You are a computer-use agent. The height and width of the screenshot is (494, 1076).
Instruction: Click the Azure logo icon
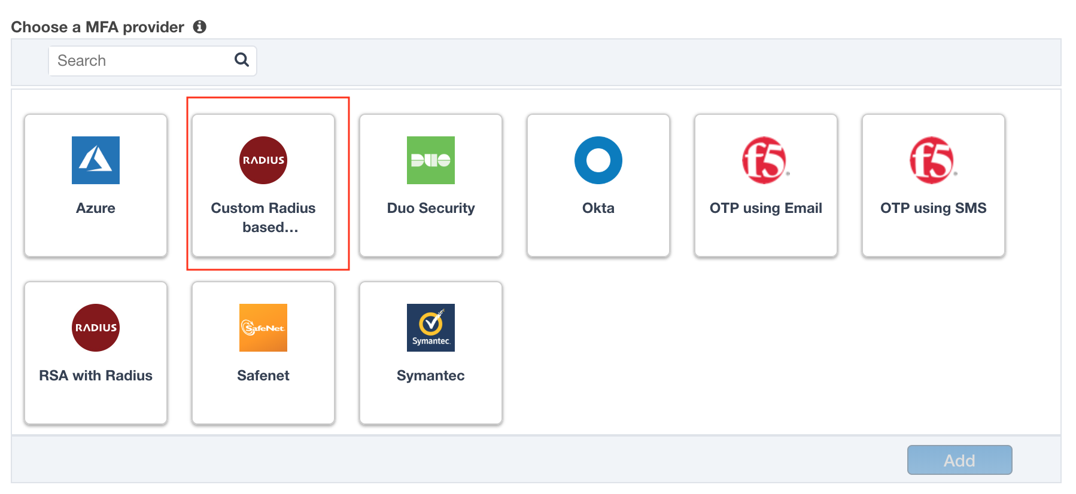96,160
